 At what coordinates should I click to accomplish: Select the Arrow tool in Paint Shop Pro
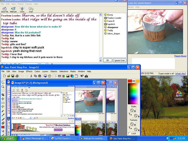pos(3,83)
